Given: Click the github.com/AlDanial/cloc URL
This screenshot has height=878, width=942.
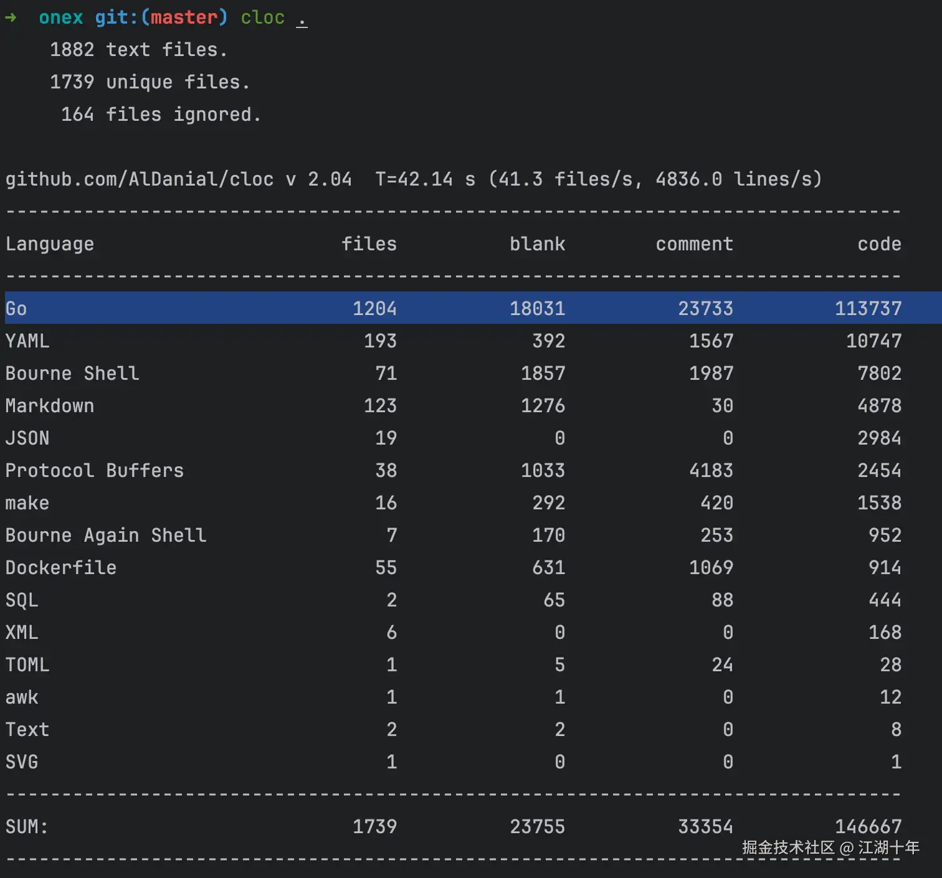Looking at the screenshot, I should (x=139, y=179).
